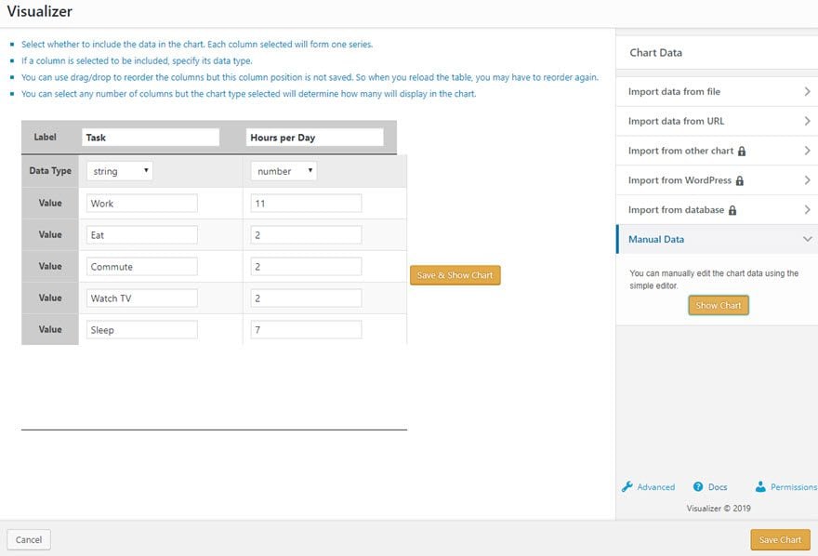Screen dimensions: 818x556
Task: Click the Permissions user icon
Action: [x=760, y=487]
